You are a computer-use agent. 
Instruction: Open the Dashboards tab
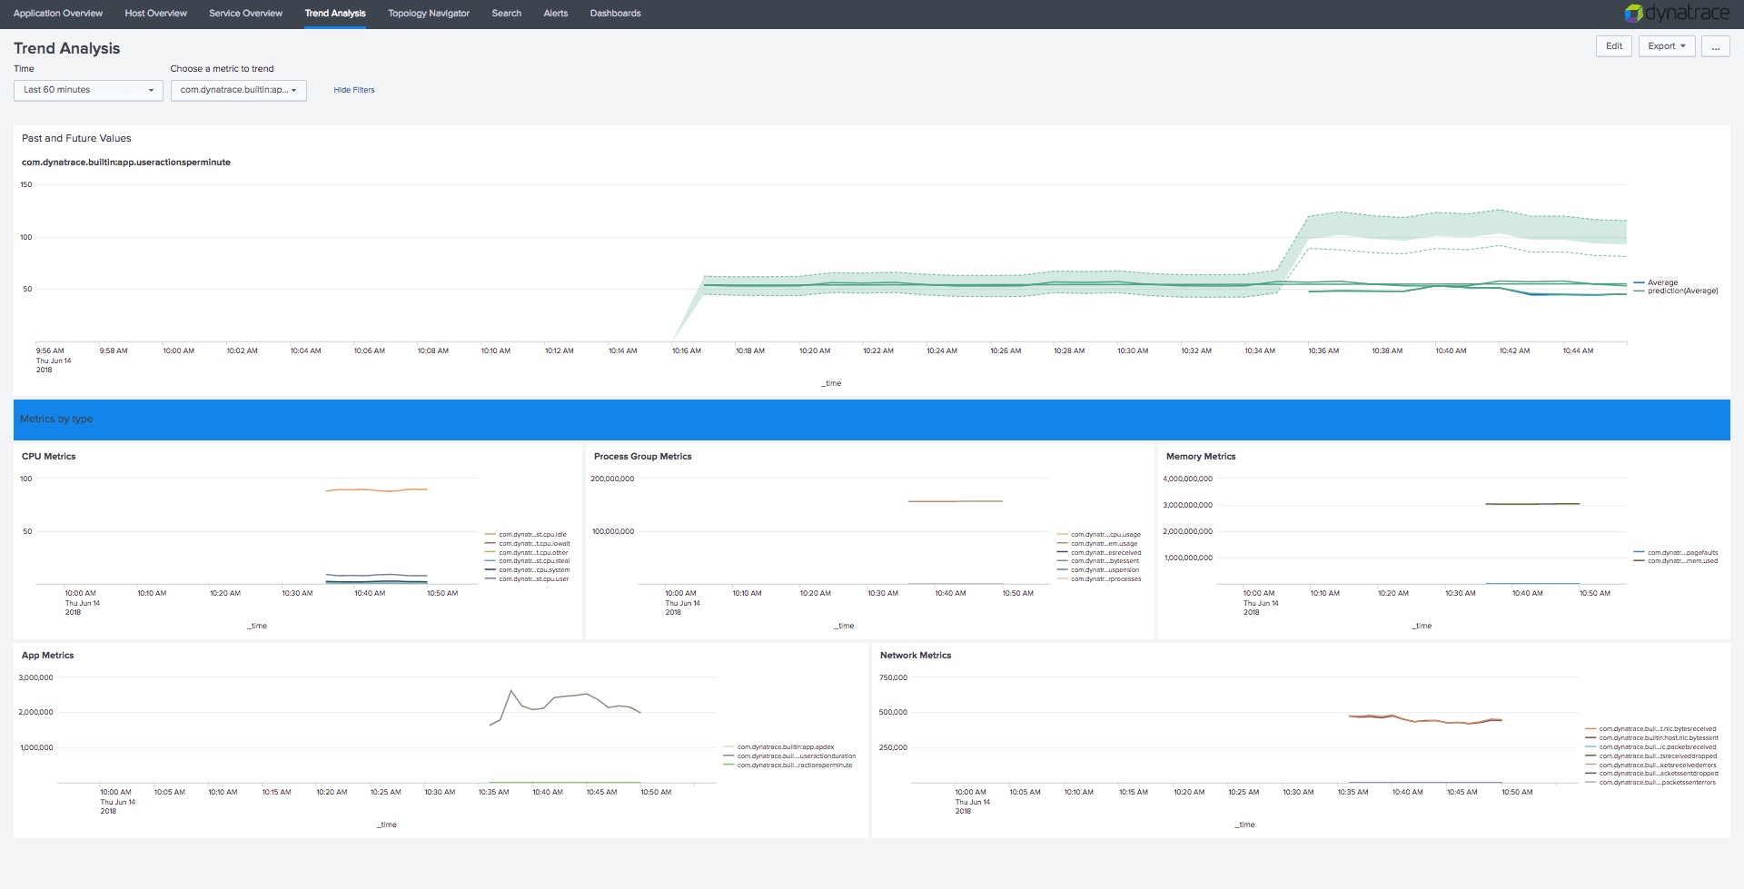(x=615, y=14)
